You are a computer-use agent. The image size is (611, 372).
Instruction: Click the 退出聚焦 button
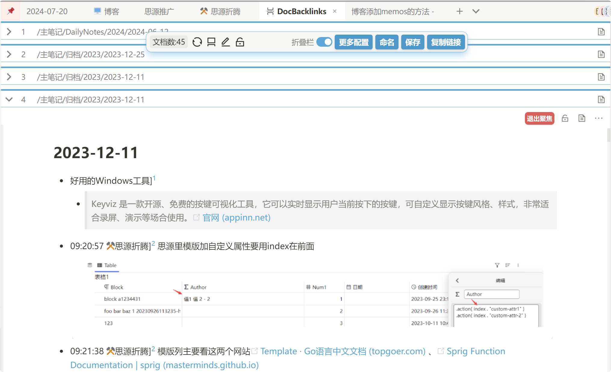tap(539, 118)
